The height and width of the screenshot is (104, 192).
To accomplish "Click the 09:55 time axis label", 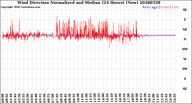I will (74, 98).
